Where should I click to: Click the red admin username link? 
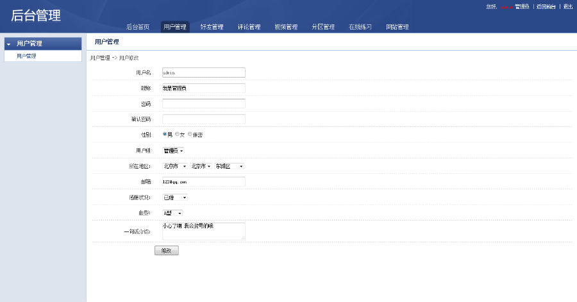[506, 7]
